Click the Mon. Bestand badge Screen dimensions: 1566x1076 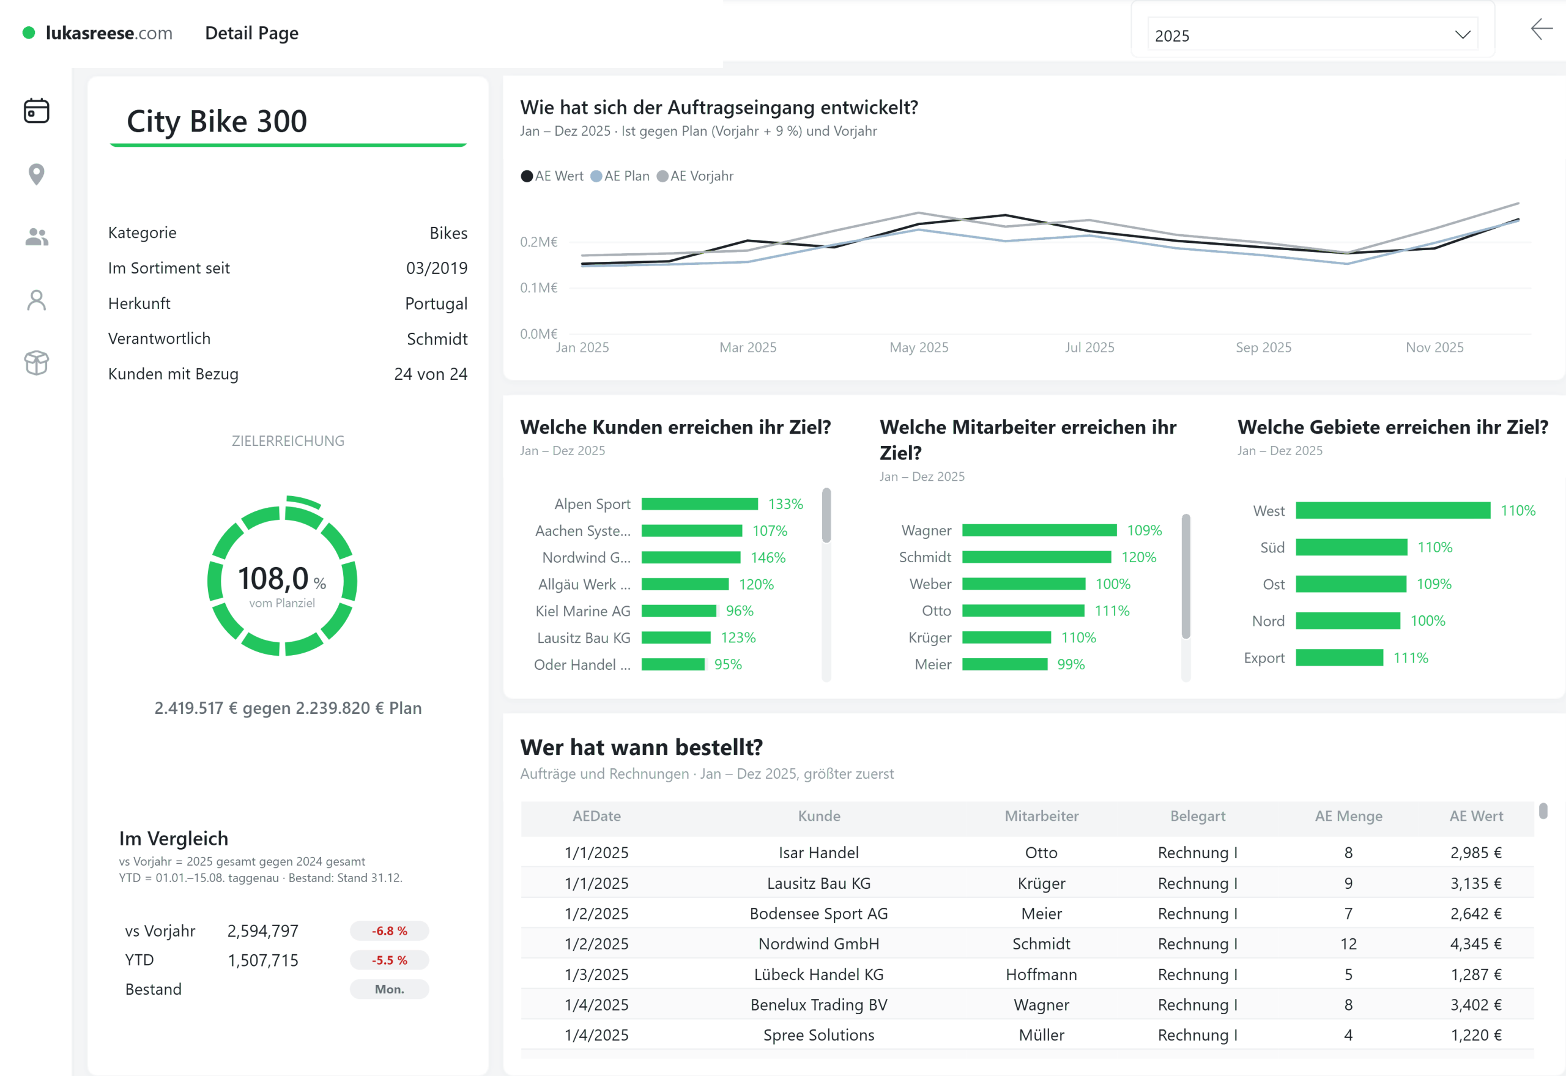[389, 989]
